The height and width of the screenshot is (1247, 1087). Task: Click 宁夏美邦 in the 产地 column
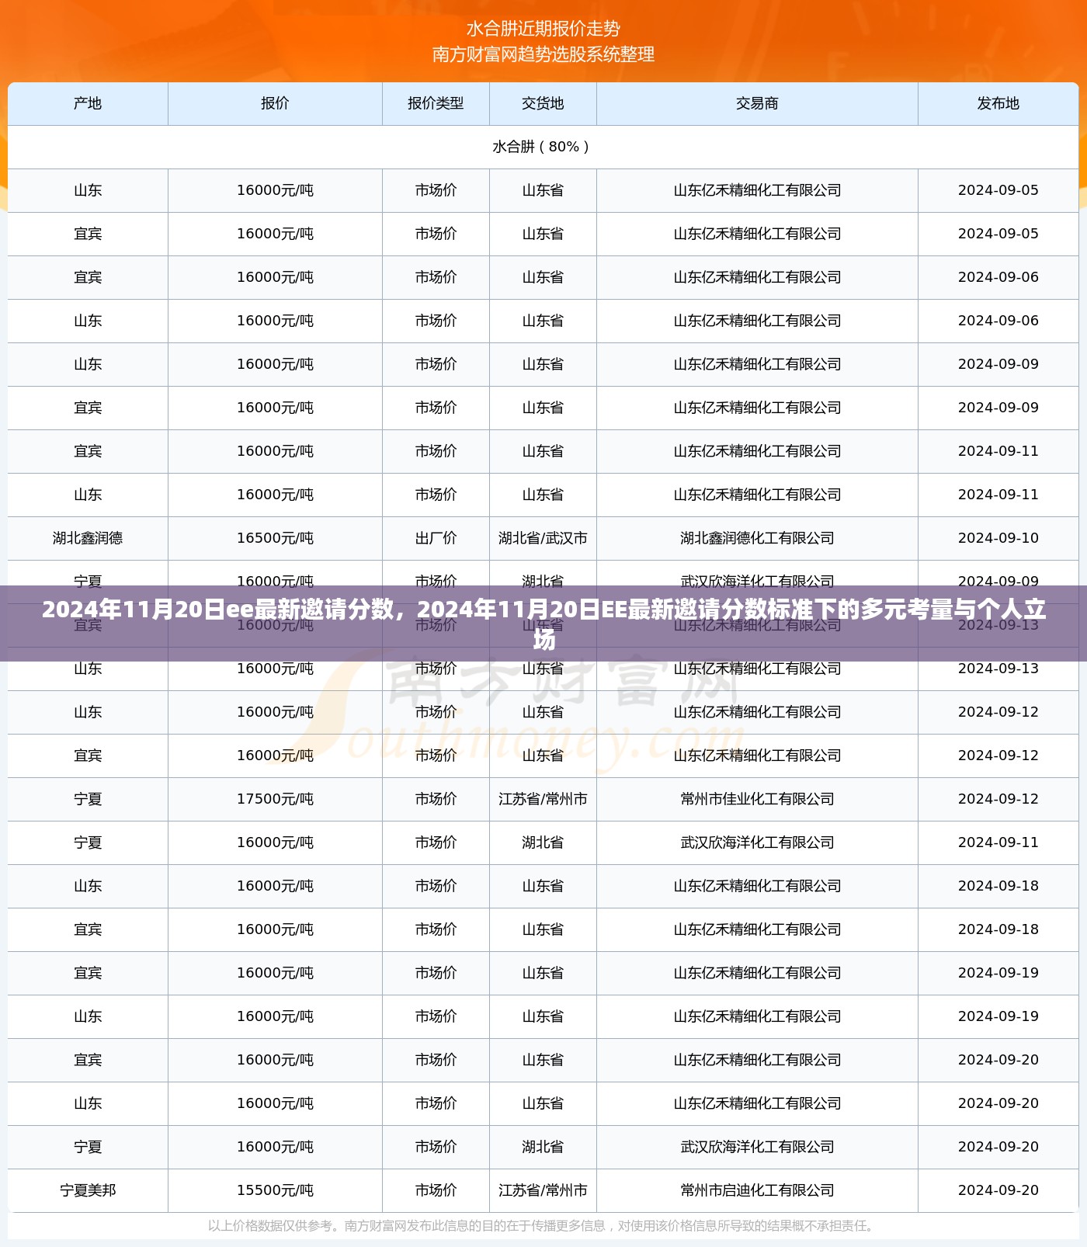[x=88, y=1190]
